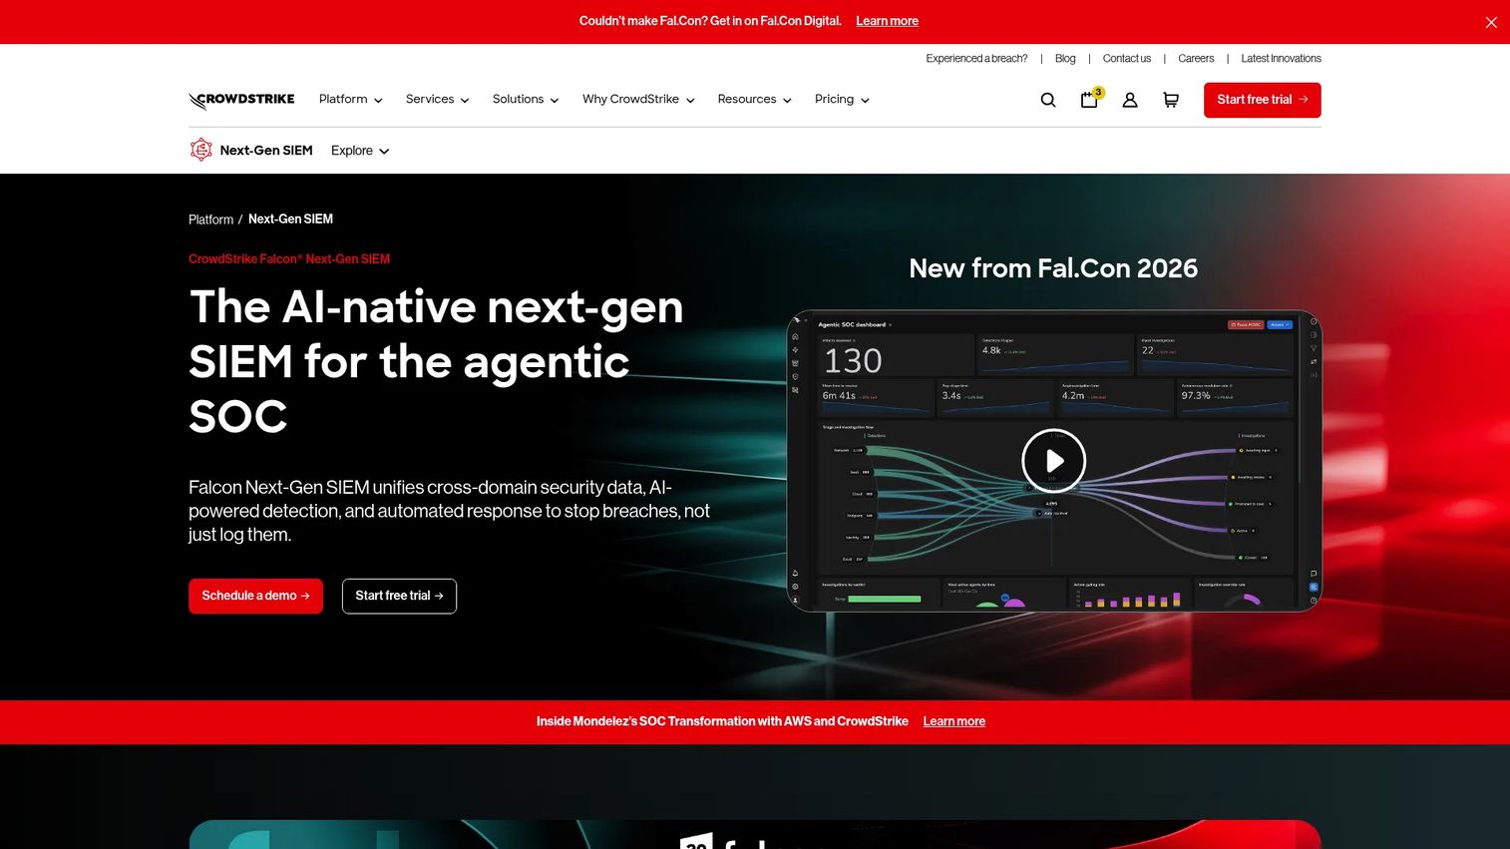Close the red Fal.Con announcement banner
1510x849 pixels.
click(x=1491, y=22)
